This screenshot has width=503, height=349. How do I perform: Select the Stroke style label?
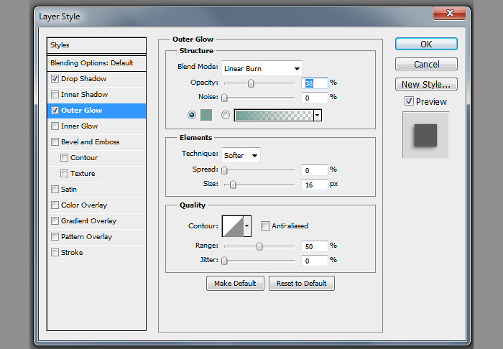pos(72,252)
